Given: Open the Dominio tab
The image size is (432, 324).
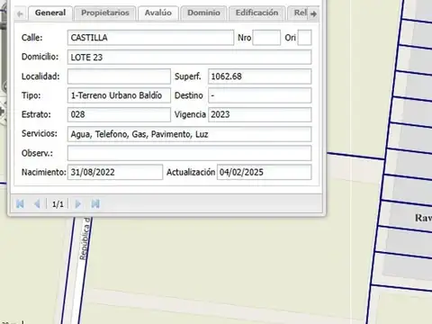Looking at the screenshot, I should point(203,13).
